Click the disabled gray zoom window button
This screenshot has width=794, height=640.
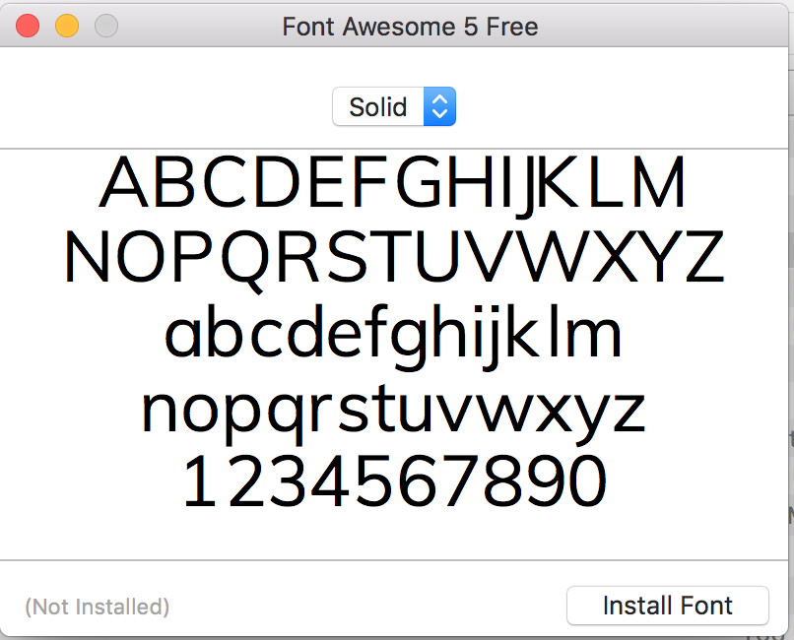[x=106, y=26]
